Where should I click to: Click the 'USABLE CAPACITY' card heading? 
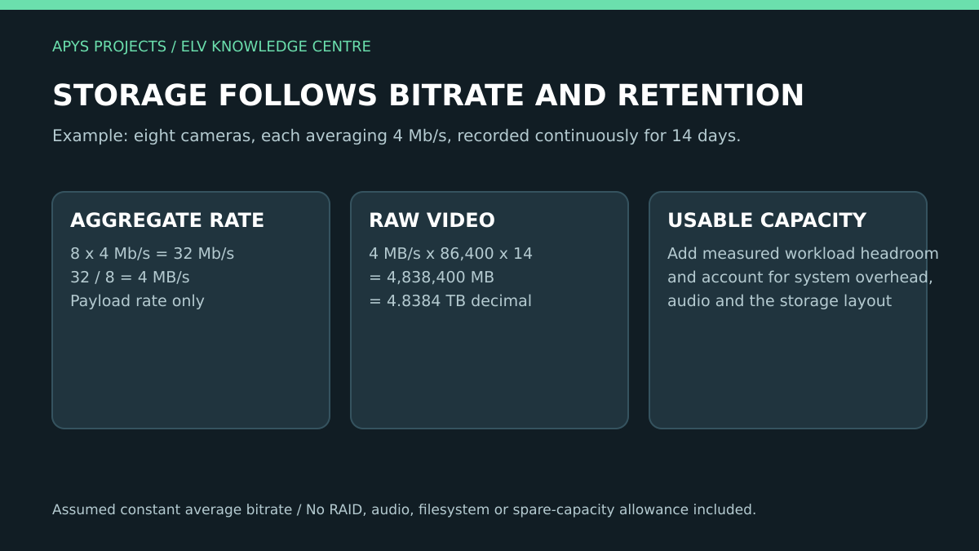[767, 220]
